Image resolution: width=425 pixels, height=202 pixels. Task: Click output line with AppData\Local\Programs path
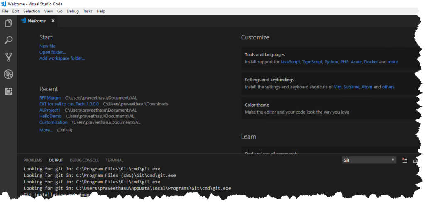(127, 188)
